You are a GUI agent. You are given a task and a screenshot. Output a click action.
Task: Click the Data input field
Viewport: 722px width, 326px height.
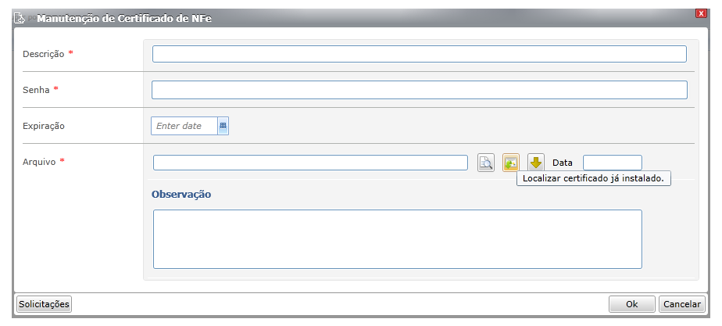tap(613, 163)
